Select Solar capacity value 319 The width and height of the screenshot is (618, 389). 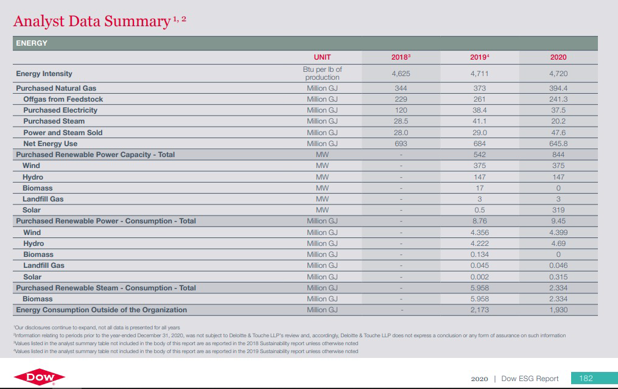(558, 211)
